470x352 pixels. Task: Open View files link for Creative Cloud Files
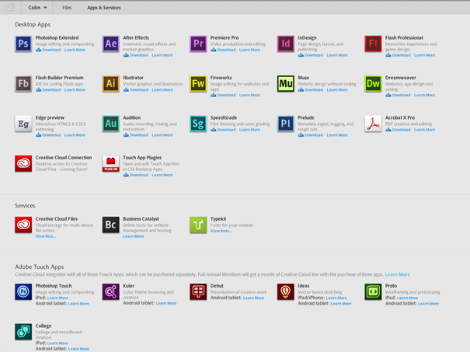46,236
